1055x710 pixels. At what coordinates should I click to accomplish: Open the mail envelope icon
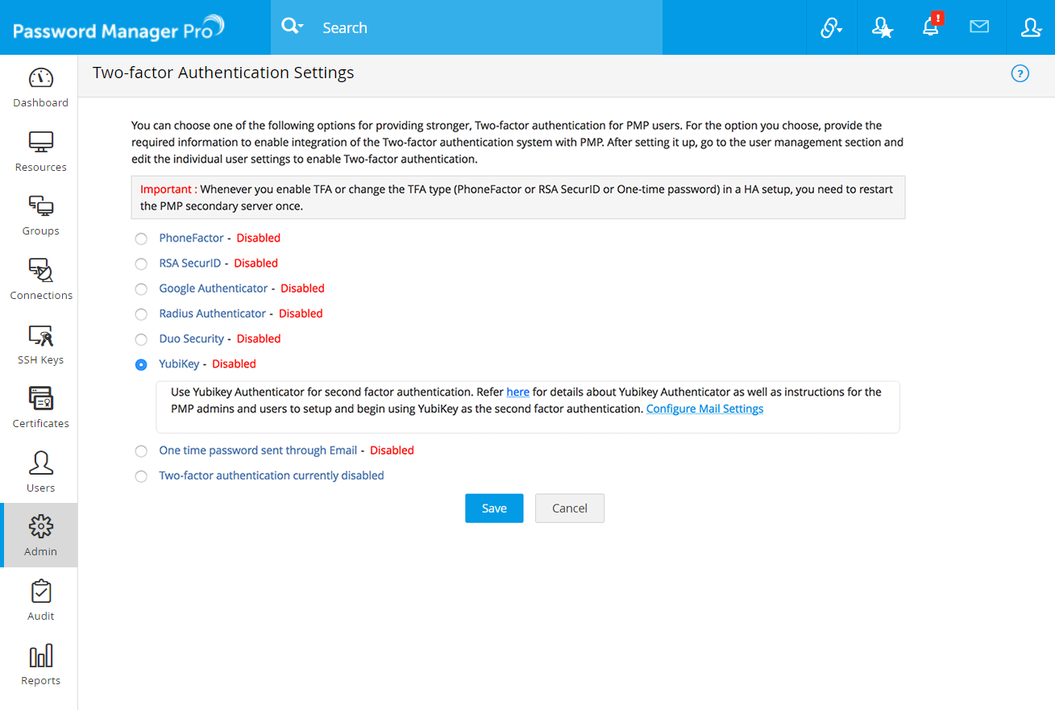(979, 27)
